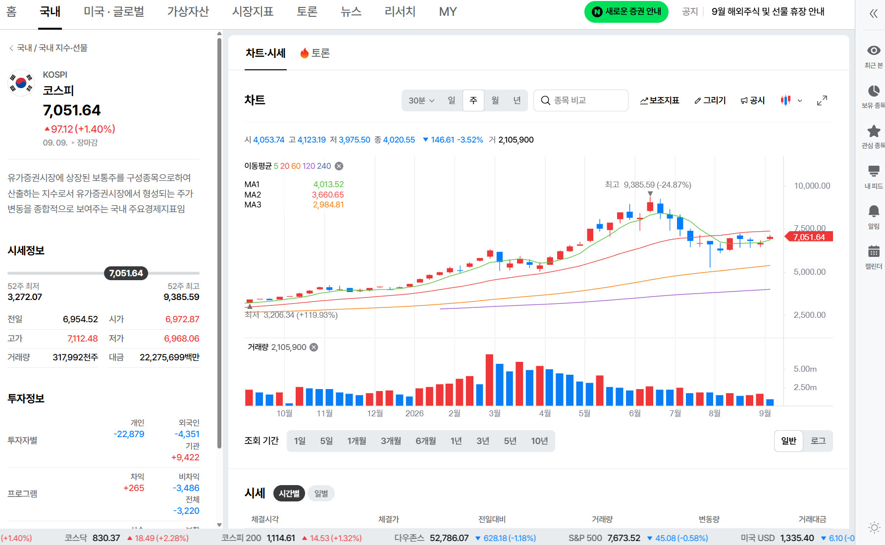The height and width of the screenshot is (545, 885).
Task: Expand the 30분 interval dropdown
Action: [421, 100]
